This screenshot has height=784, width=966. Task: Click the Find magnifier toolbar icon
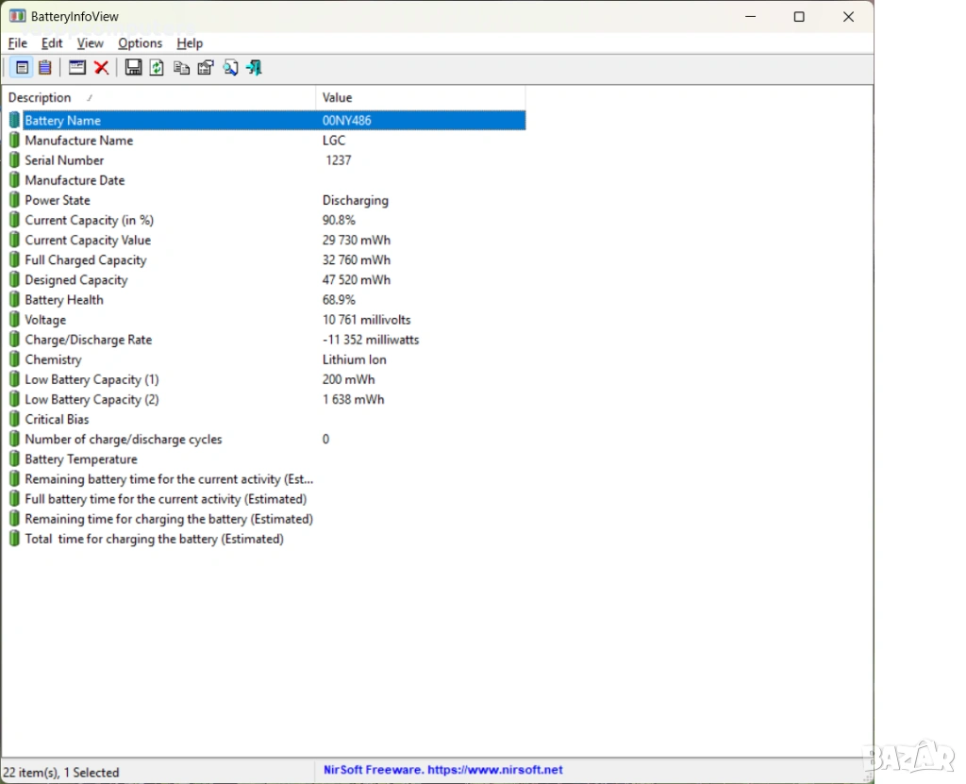tap(230, 67)
